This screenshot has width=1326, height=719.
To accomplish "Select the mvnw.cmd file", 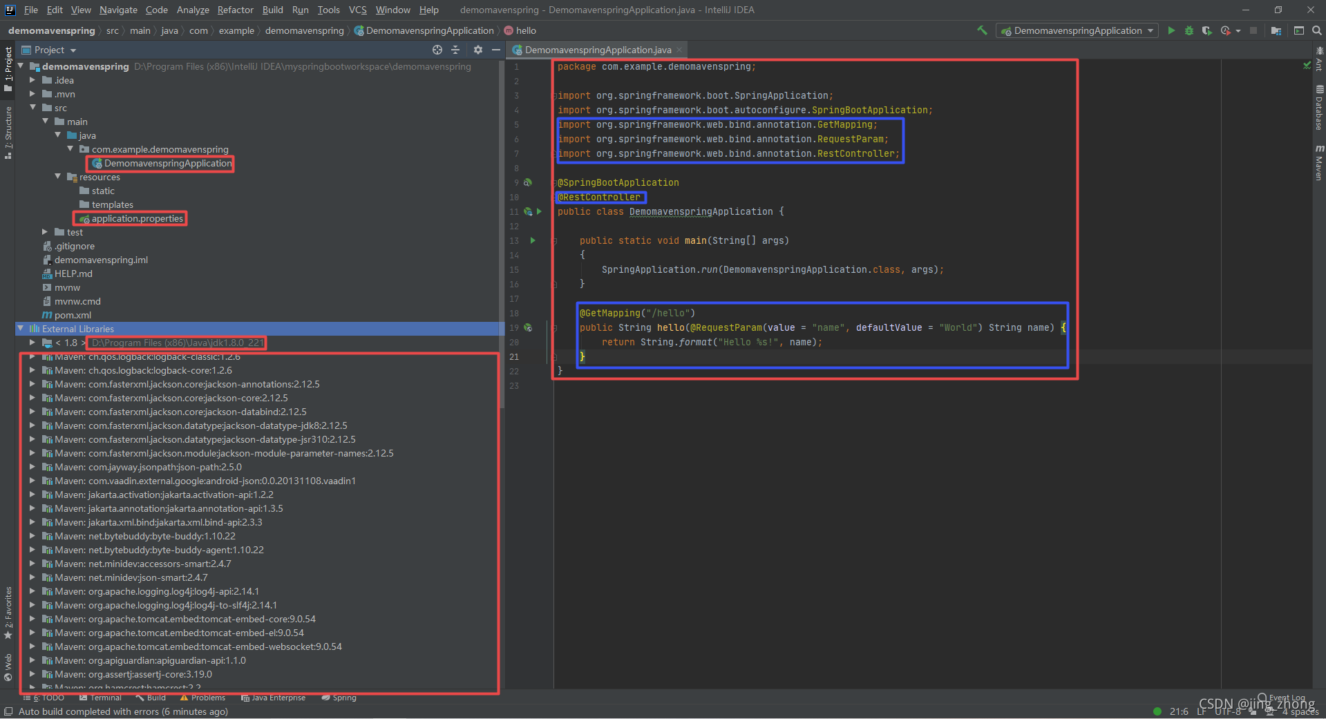I will click(77, 301).
